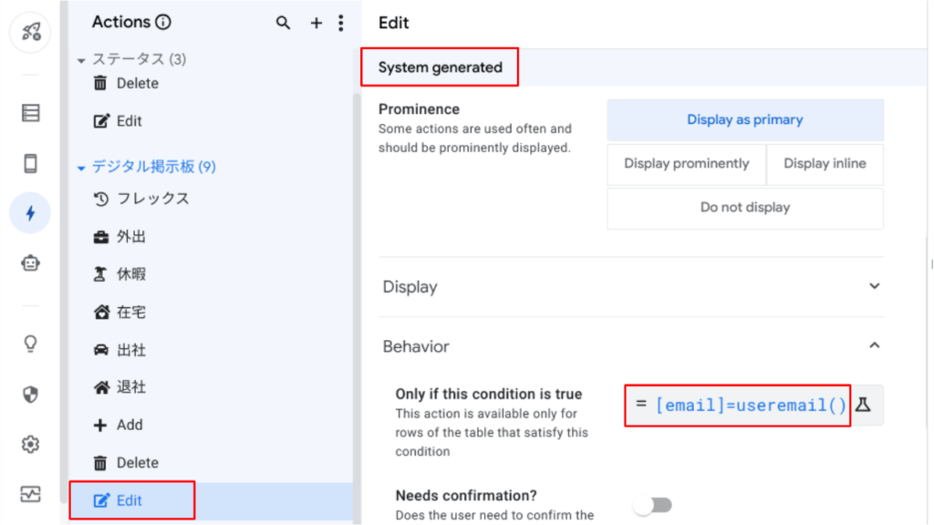Open the Actions three-dot overflow menu
The image size is (934, 525).
coord(341,23)
